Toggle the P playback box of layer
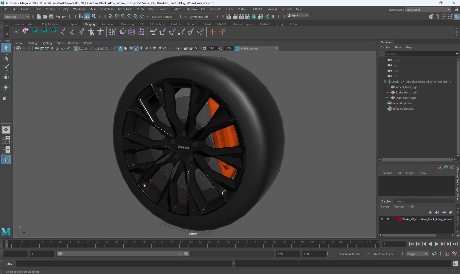460x274 pixels. pyautogui.click(x=388, y=219)
